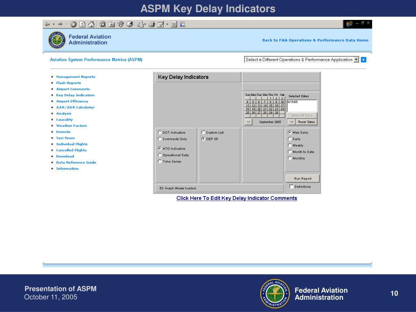Click the Select All Days button

302,115
